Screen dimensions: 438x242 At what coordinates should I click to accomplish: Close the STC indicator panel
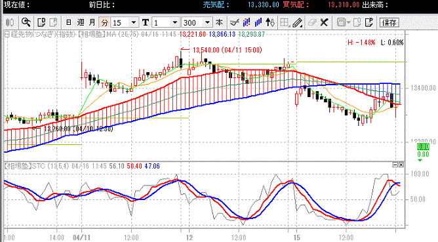[x=401, y=165]
